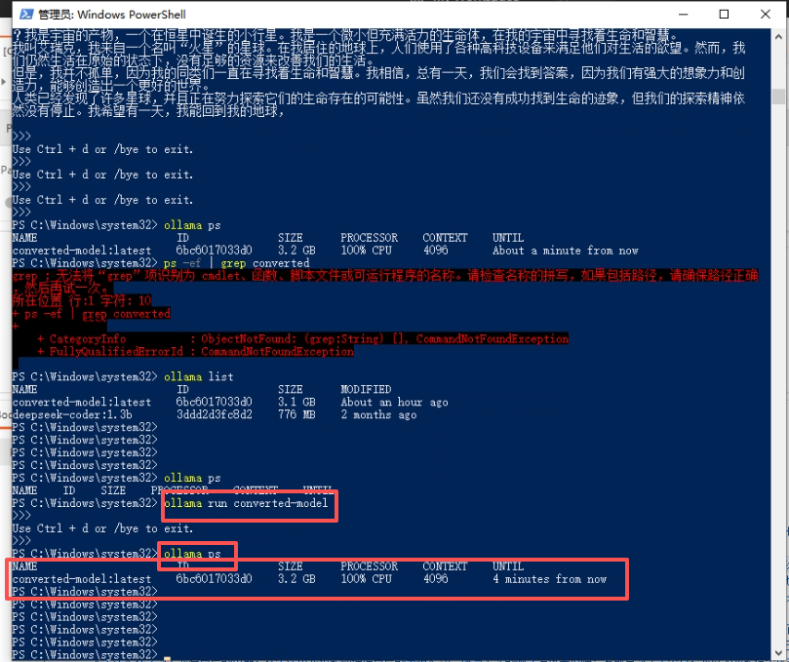
Task: Click "deepseek-coder:1.3b" model name
Action: (72, 414)
